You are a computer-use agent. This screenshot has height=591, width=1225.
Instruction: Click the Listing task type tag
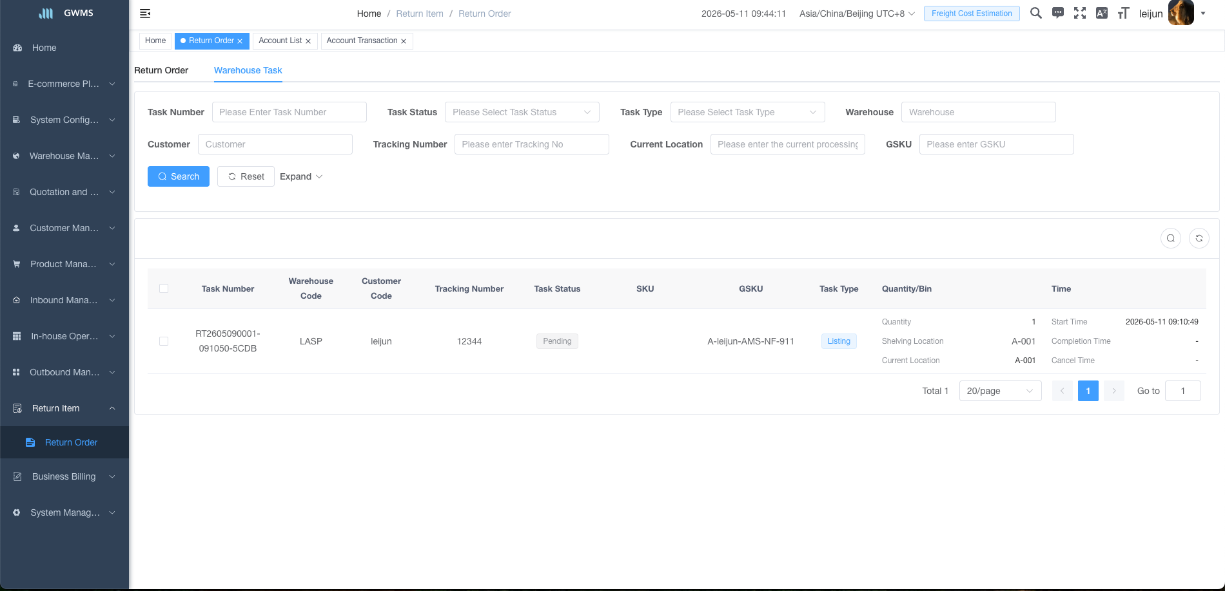point(839,341)
